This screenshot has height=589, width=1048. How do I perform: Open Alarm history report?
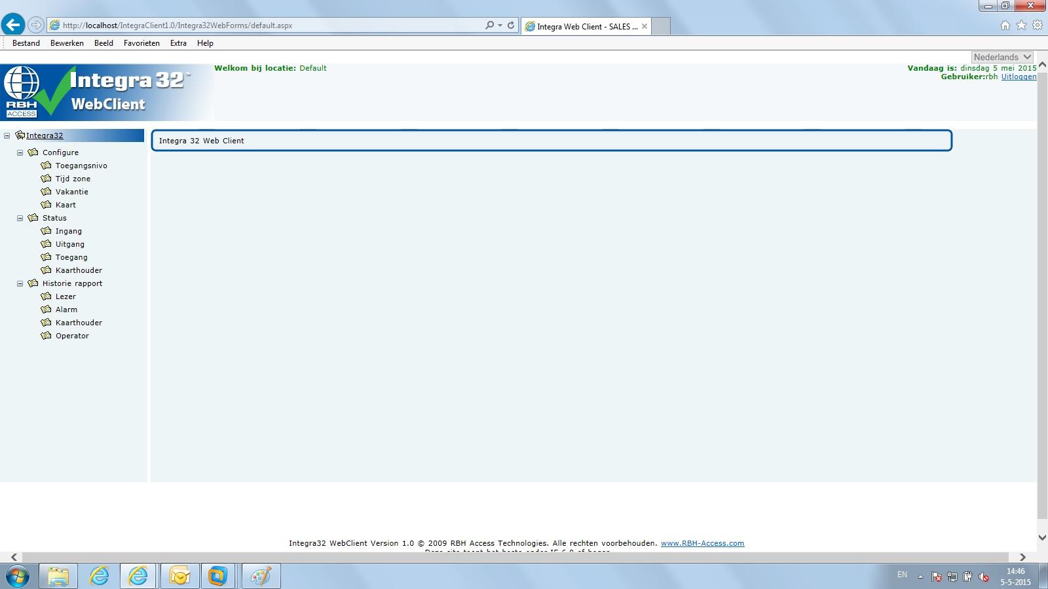click(66, 310)
